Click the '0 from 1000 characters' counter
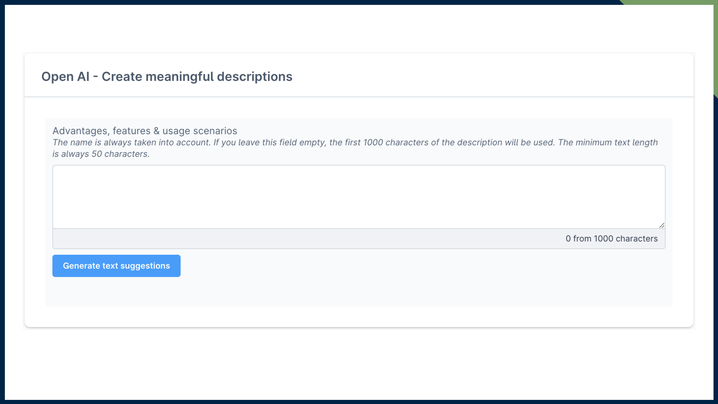 coord(611,239)
